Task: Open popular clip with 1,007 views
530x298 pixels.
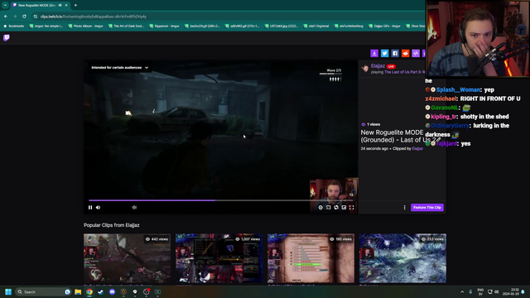Action: (219, 258)
